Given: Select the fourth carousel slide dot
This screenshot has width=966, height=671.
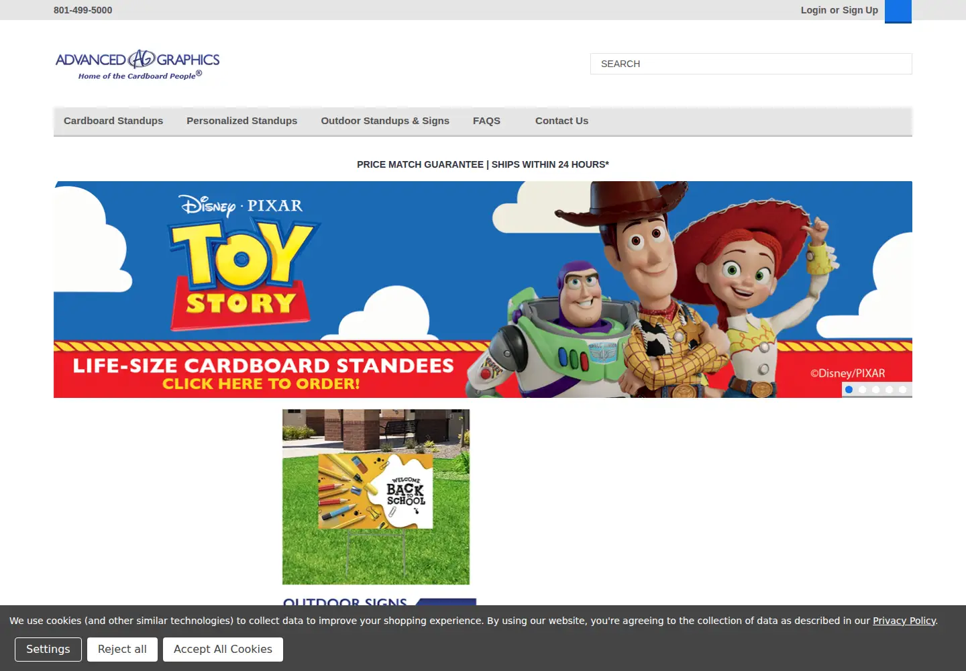Looking at the screenshot, I should pyautogui.click(x=889, y=389).
